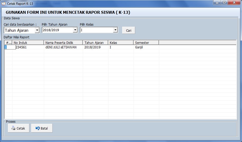Sort by Nama Peserta Didik column header
The width and height of the screenshot is (242, 142).
click(x=63, y=43)
